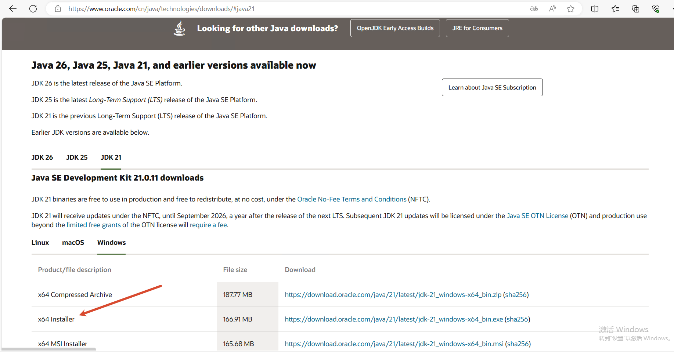Viewport: 674px width, 352px height.
Task: Click the x64 Compressed Archive description
Action: (75, 295)
